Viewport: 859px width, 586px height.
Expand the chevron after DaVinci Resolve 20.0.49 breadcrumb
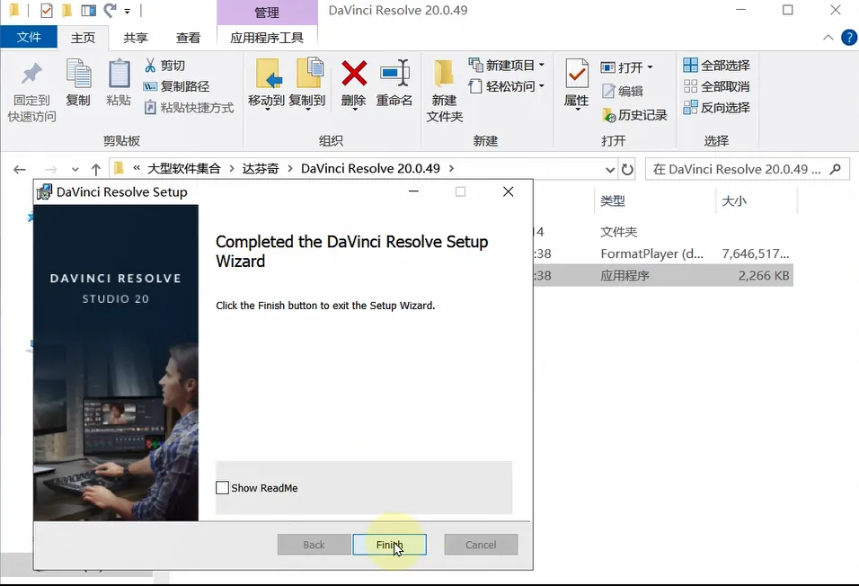(451, 168)
